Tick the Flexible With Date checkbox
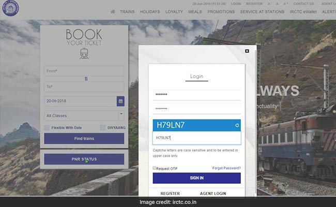336x207 pixels. click(x=47, y=127)
